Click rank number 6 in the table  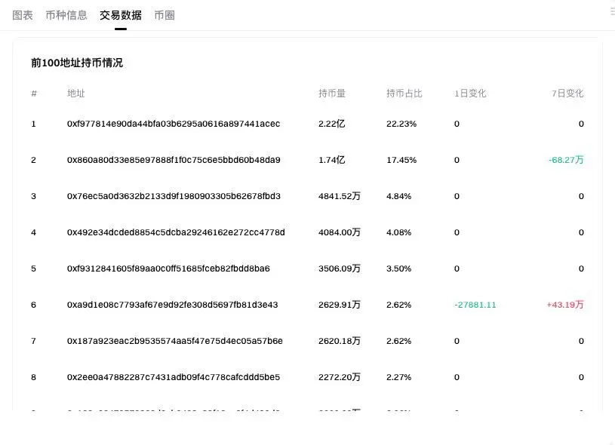(x=33, y=305)
